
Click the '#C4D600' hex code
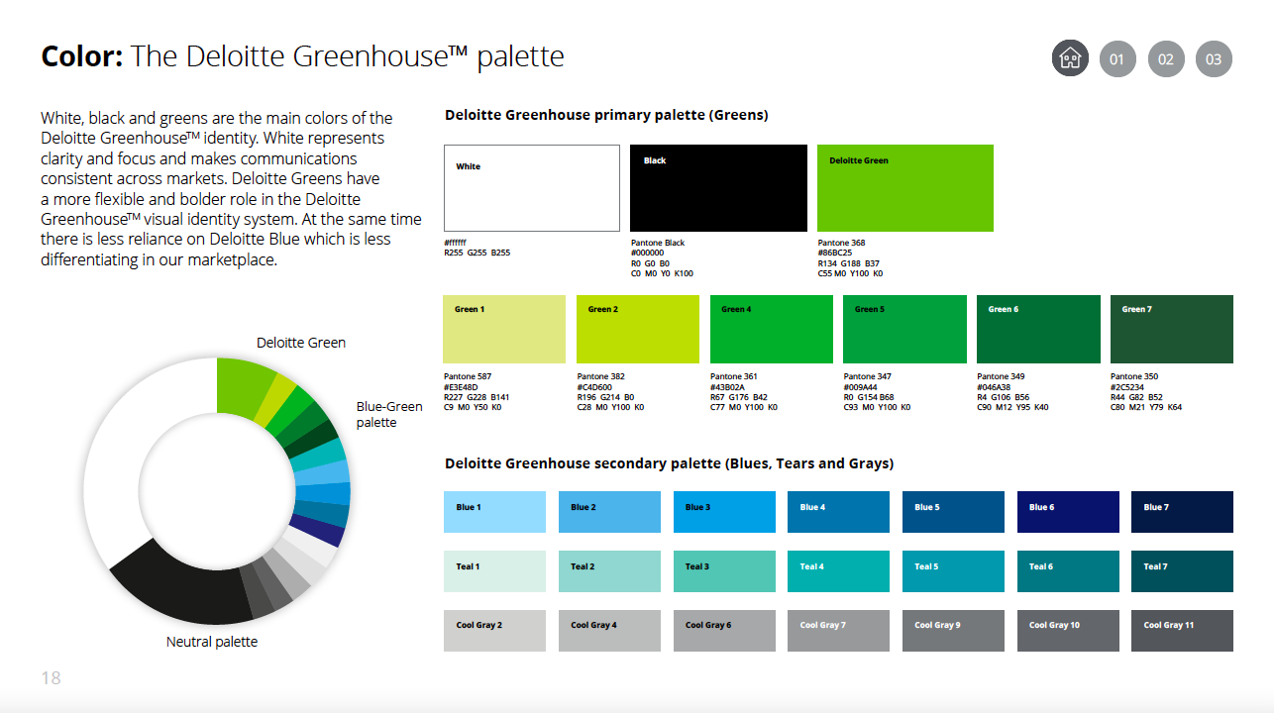[x=595, y=387]
